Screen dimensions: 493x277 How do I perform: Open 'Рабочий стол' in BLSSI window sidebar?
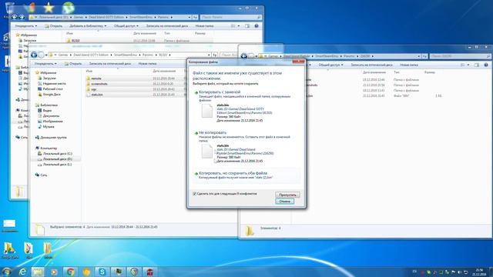click(x=52, y=89)
